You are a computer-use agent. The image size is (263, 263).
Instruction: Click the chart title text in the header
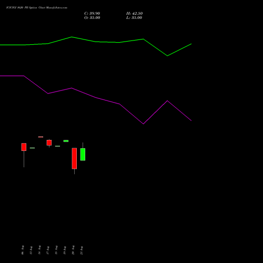click(x=37, y=8)
